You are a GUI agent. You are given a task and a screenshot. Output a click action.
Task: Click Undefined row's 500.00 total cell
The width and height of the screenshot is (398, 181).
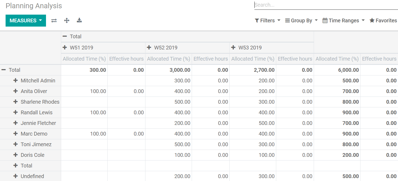[337, 176]
